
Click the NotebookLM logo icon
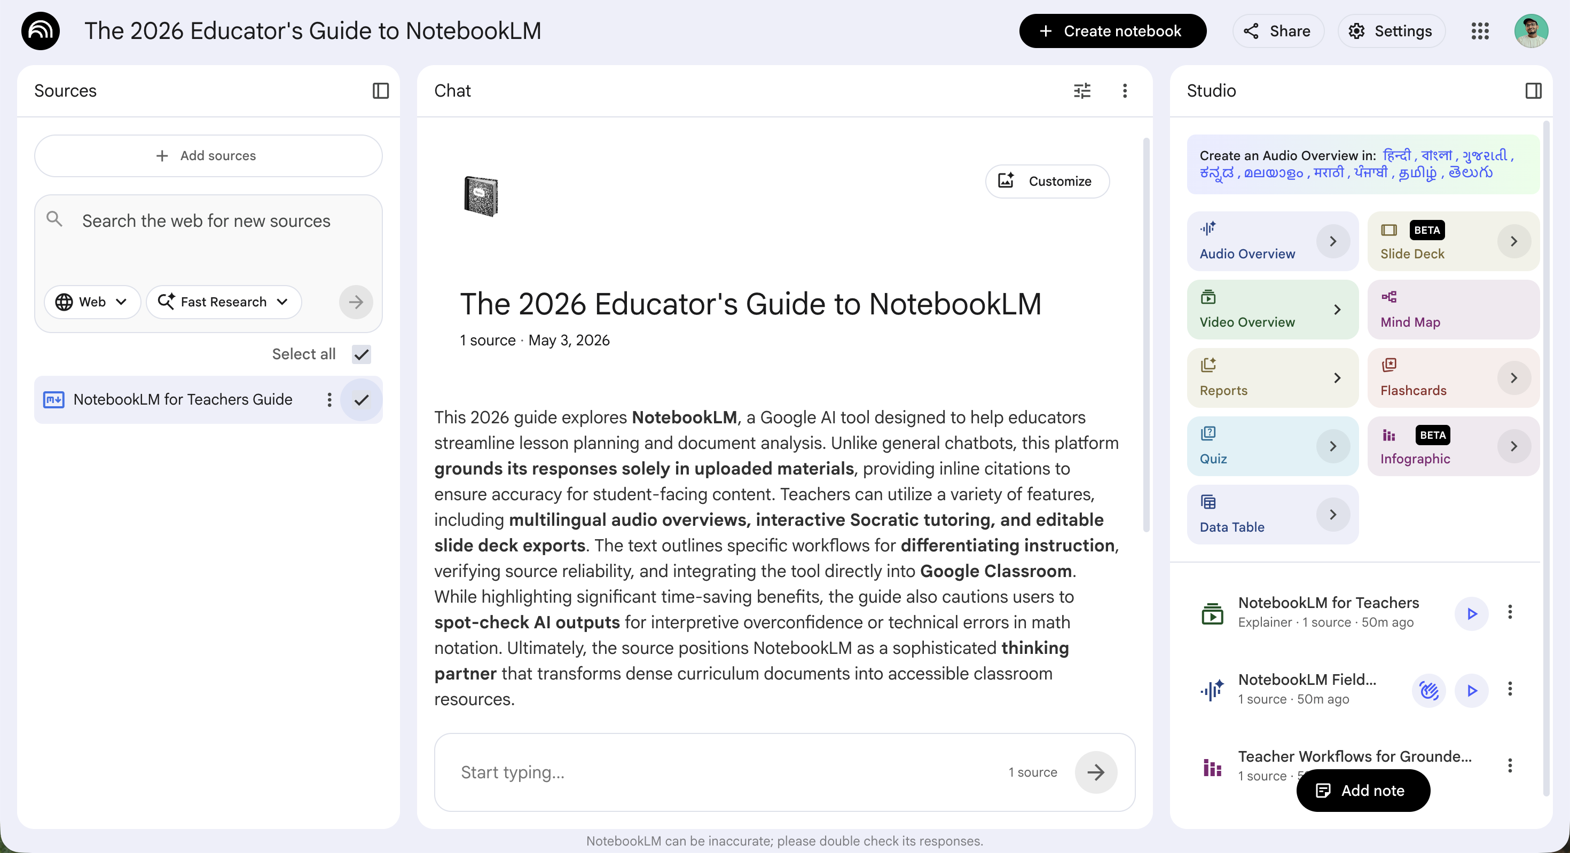point(40,30)
